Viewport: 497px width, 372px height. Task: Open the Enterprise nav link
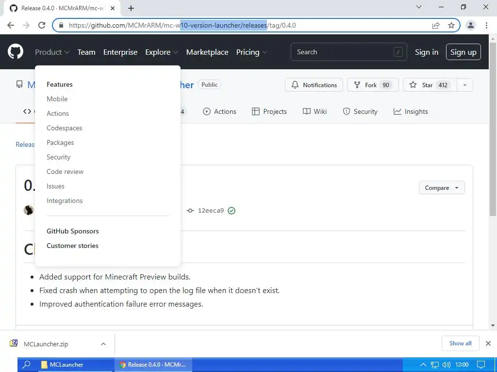pyautogui.click(x=120, y=52)
